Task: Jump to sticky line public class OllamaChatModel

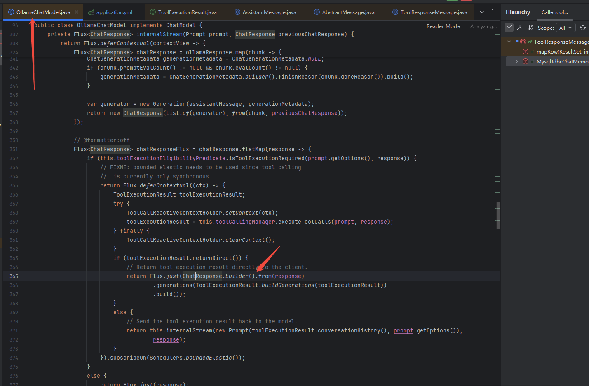Action: 118,25
